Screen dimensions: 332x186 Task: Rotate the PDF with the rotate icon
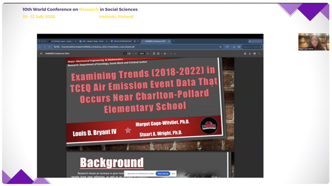coord(158,54)
